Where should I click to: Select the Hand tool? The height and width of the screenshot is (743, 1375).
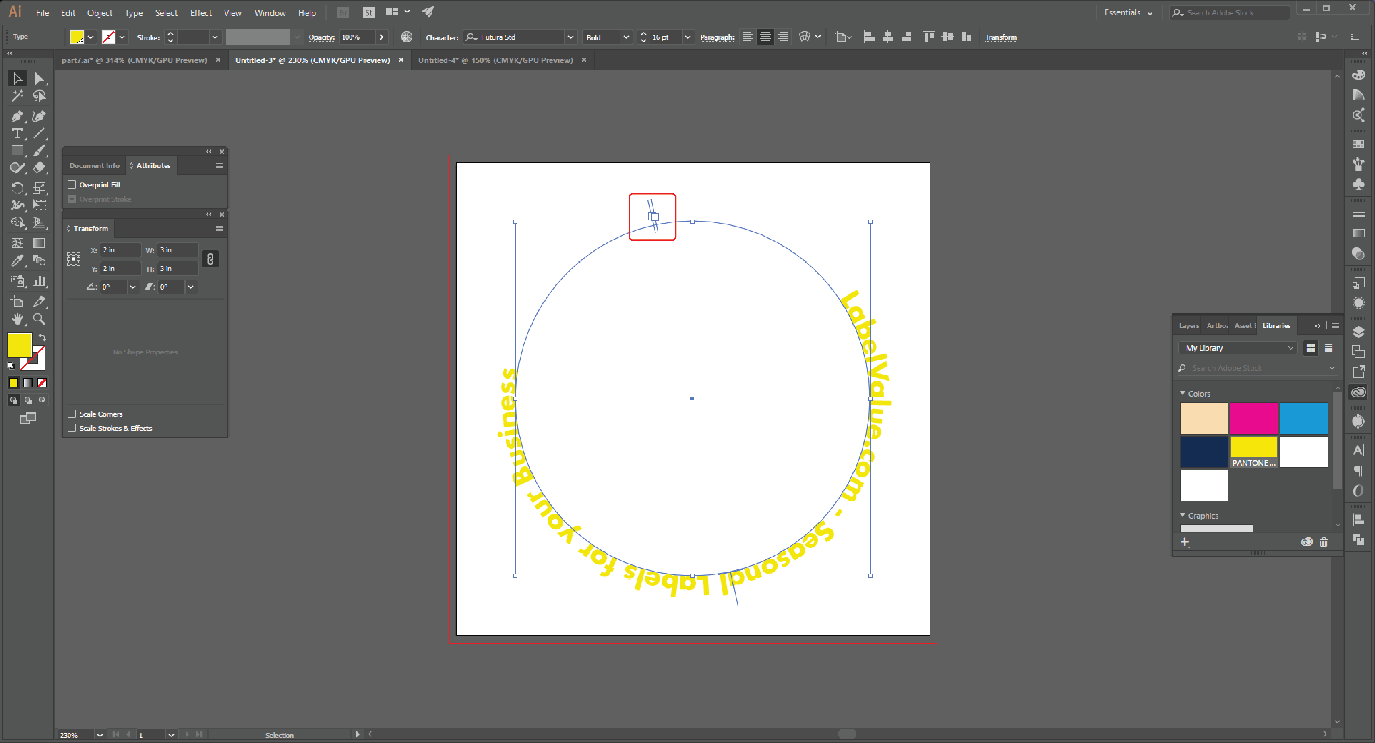click(x=17, y=319)
